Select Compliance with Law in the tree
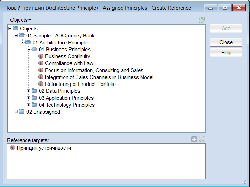The width and height of the screenshot is (250, 187). pos(69,63)
